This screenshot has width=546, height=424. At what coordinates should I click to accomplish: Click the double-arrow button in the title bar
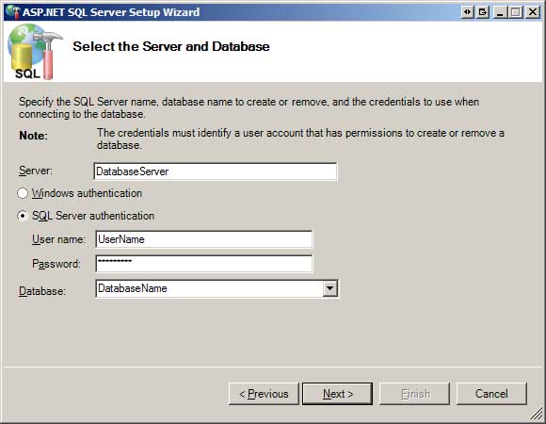point(467,12)
